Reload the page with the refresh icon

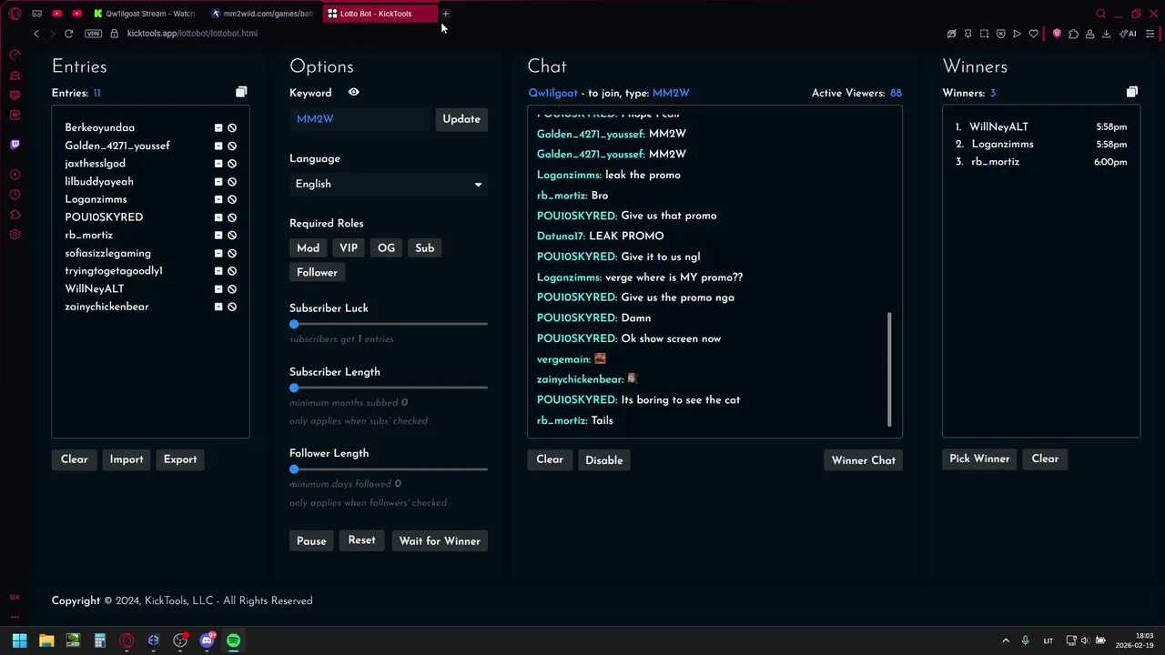pos(68,34)
